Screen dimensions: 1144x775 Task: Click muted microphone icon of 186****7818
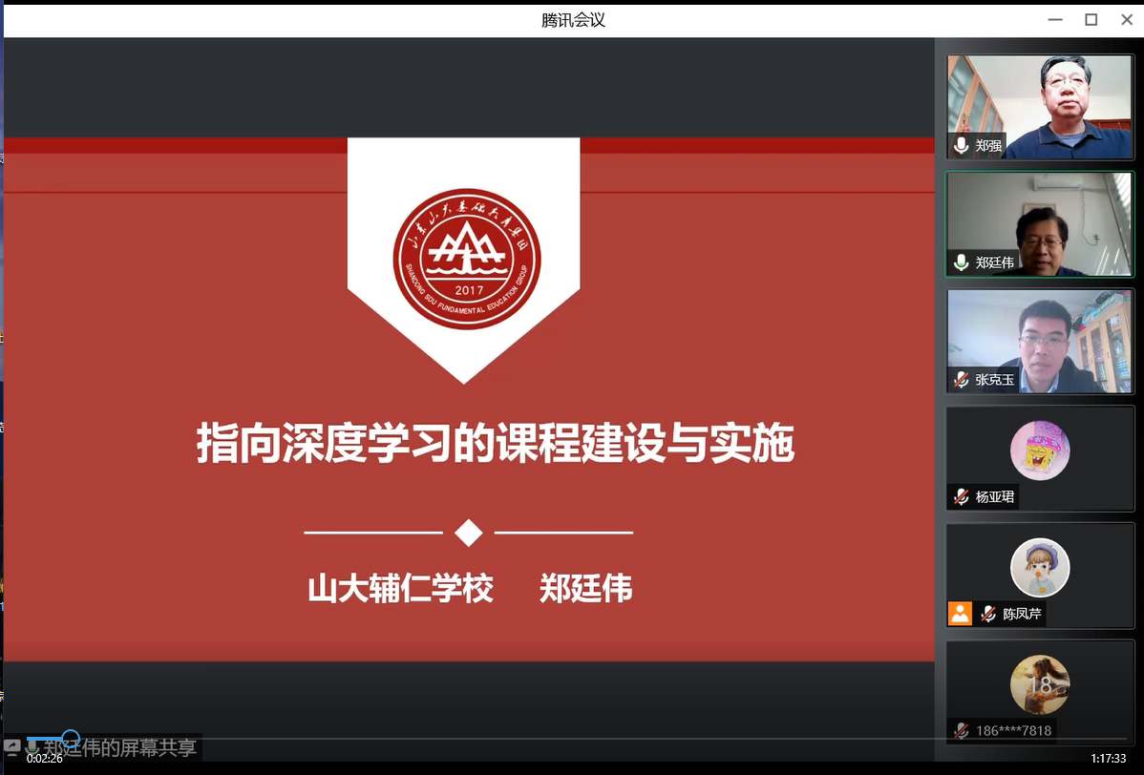(962, 731)
